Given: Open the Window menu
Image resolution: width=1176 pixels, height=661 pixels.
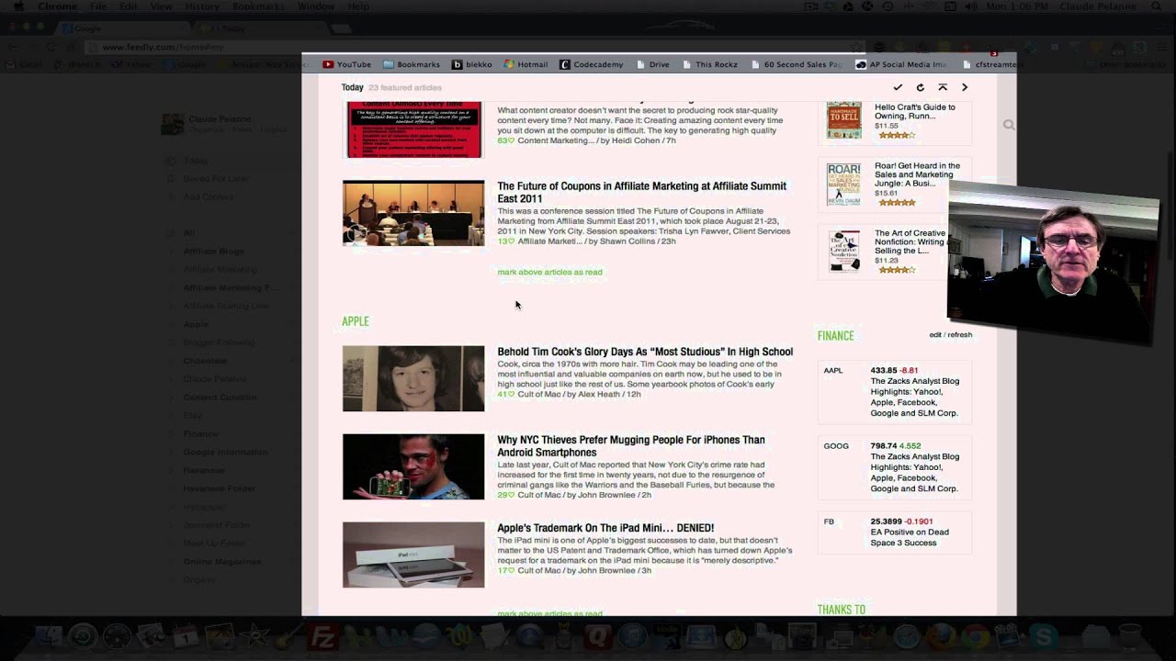Looking at the screenshot, I should point(316,6).
